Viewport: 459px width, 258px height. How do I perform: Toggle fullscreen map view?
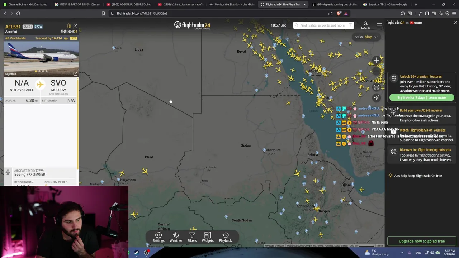click(x=376, y=87)
